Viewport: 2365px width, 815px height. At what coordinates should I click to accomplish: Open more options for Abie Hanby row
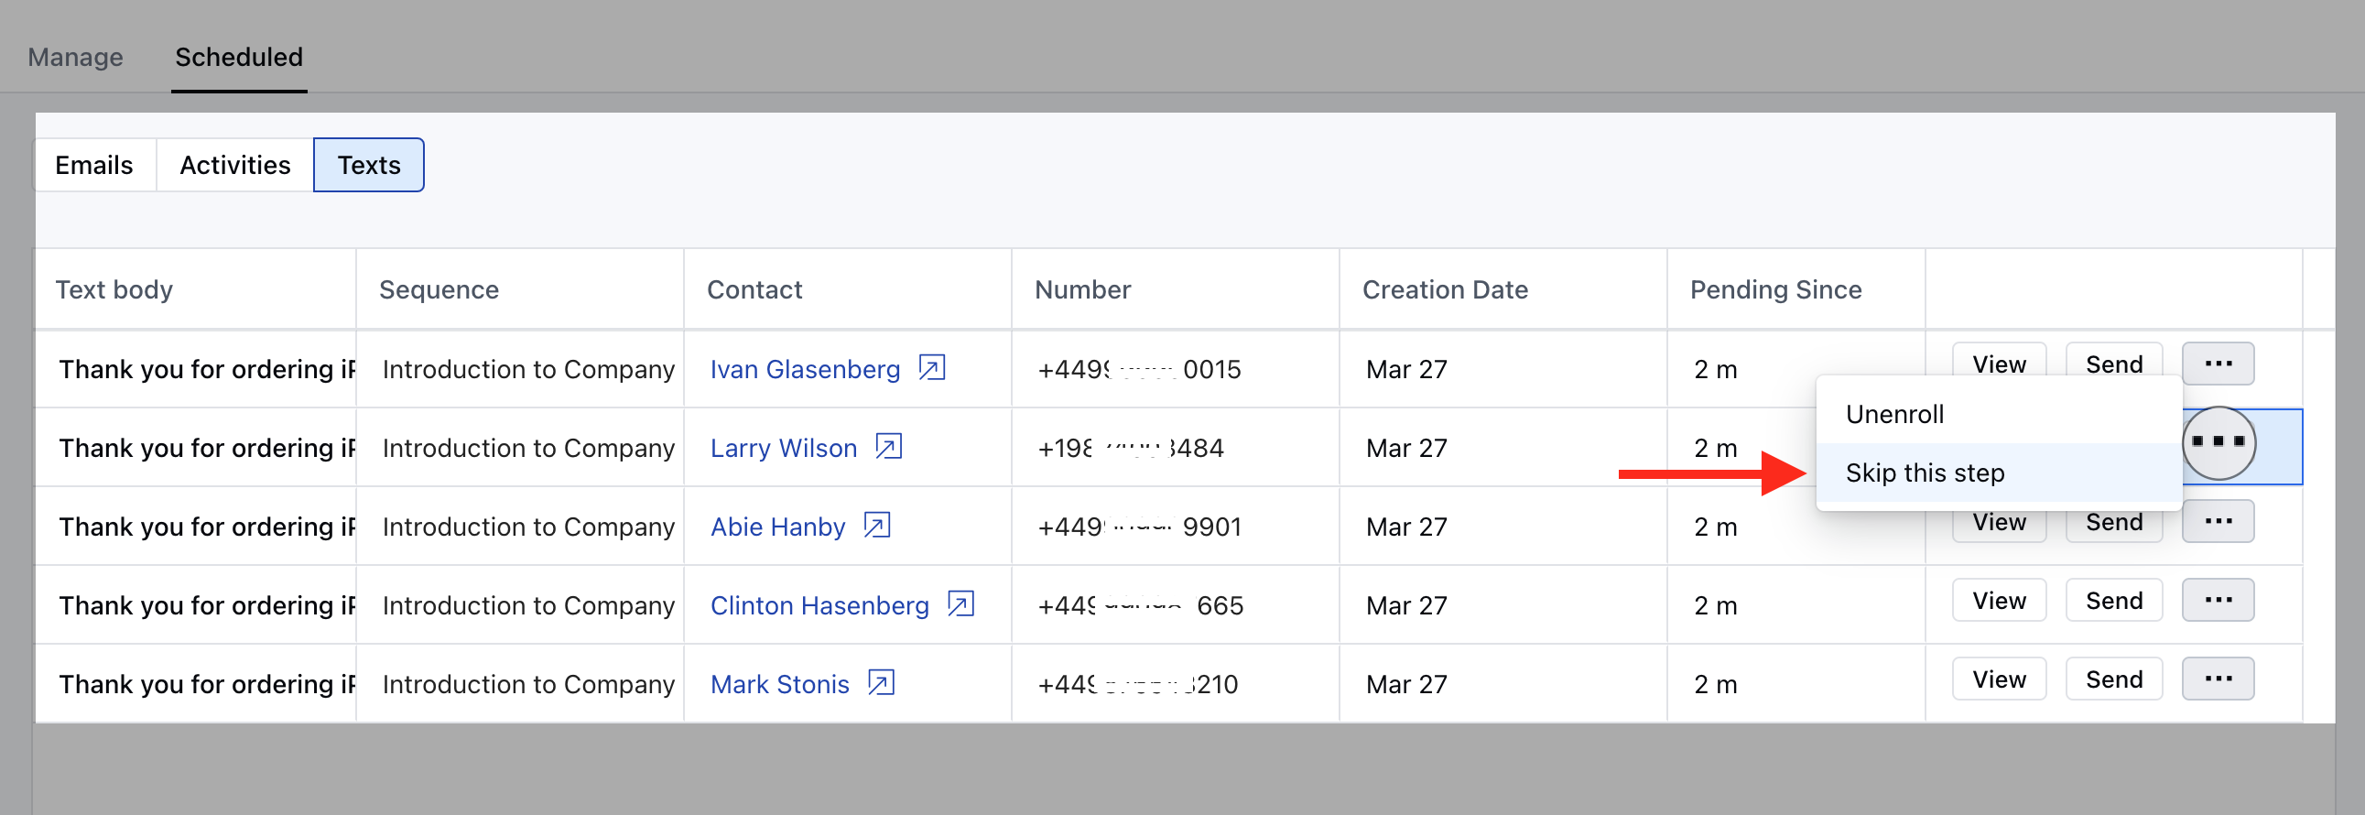(2219, 522)
